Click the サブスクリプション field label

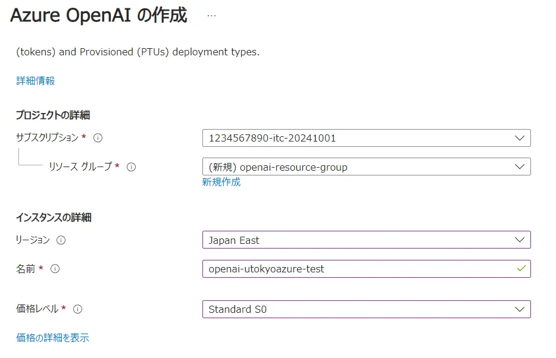coord(47,138)
